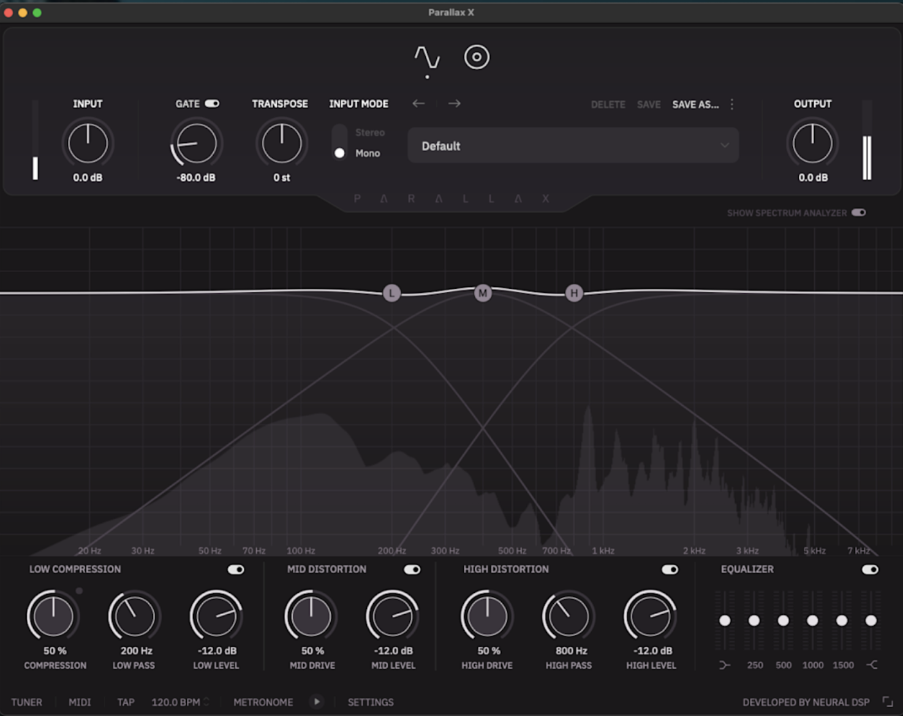Click the low-cut icon left of EQ sliders
Image resolution: width=903 pixels, height=716 pixels.
point(725,665)
